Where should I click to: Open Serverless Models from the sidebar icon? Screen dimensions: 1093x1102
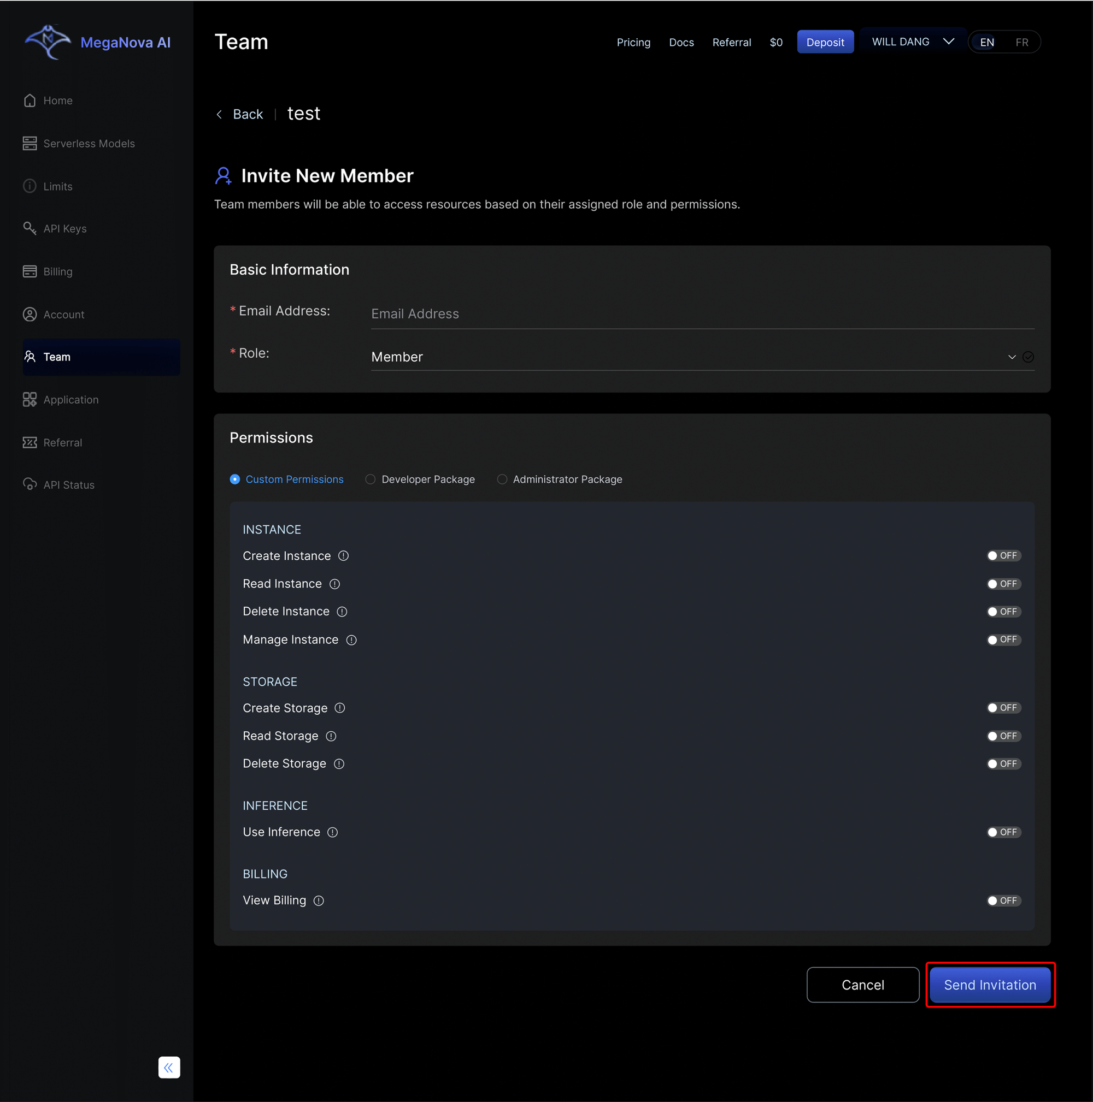[30, 143]
